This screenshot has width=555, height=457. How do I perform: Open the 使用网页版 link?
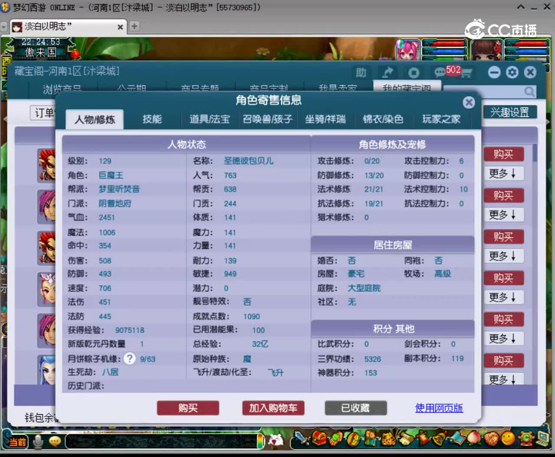pyautogui.click(x=439, y=408)
